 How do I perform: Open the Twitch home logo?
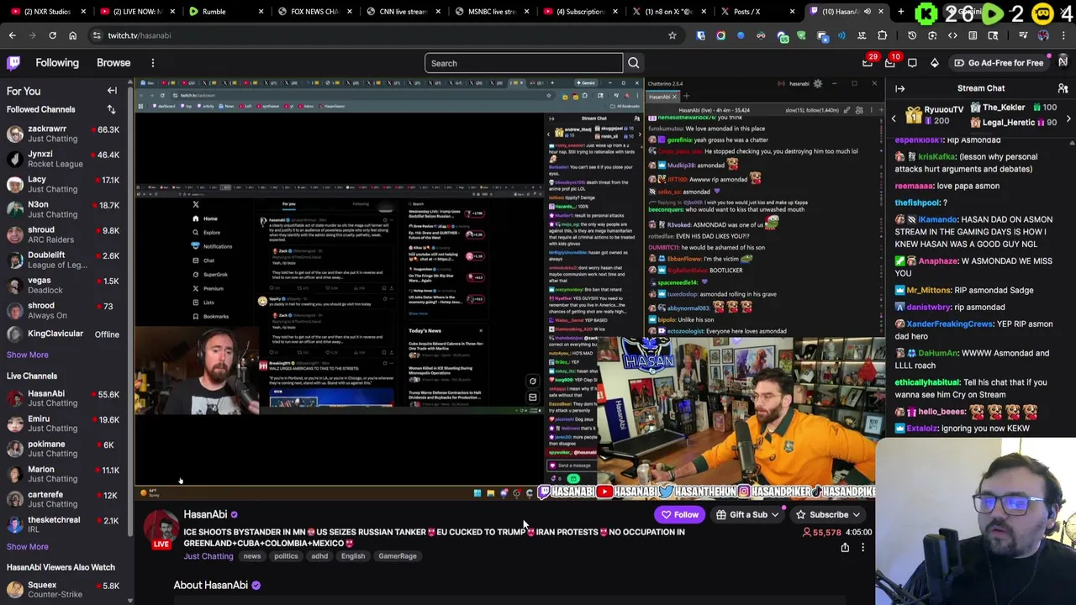13,63
